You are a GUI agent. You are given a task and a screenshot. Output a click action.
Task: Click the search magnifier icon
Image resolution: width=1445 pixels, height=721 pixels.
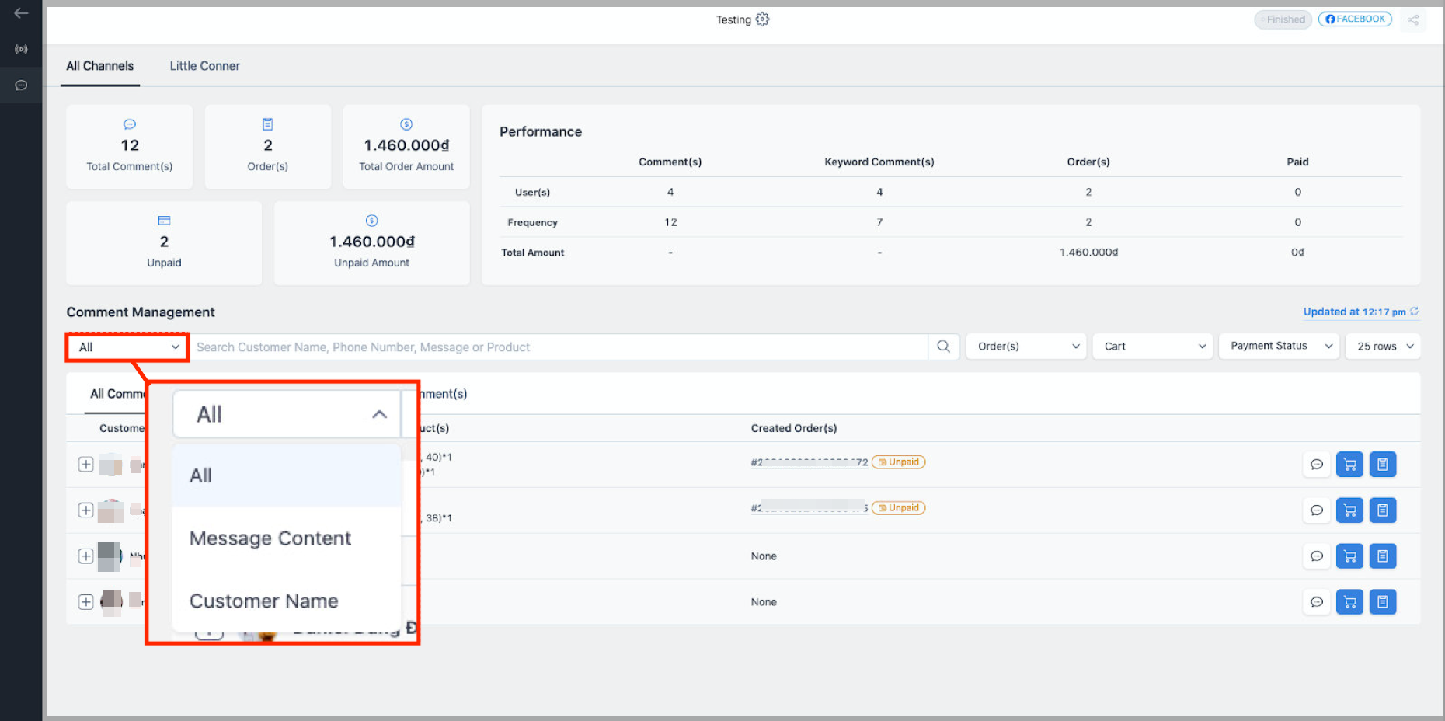click(943, 347)
